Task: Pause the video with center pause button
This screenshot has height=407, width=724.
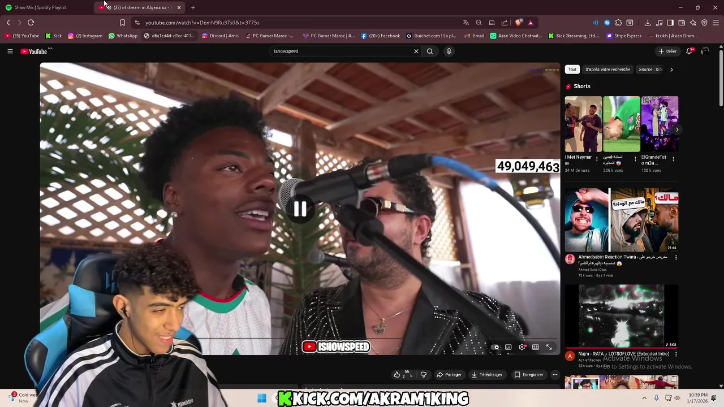Action: (300, 209)
